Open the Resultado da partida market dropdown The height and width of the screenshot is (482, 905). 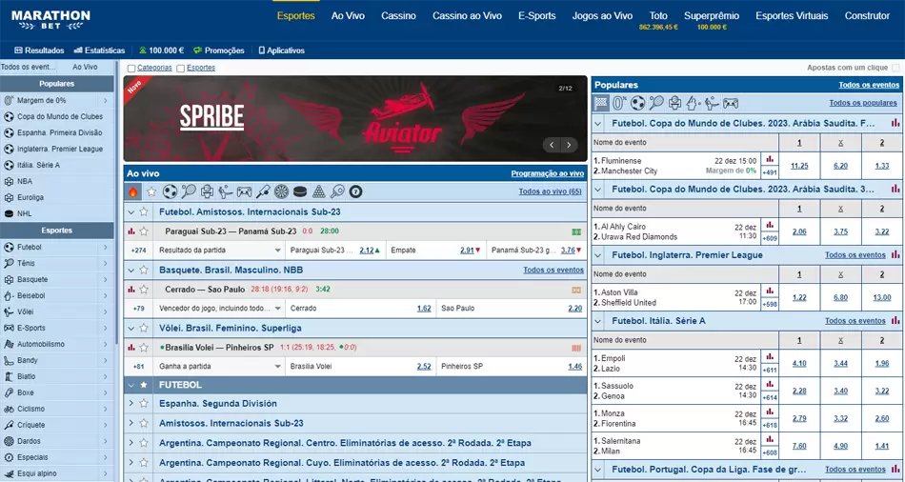point(220,250)
